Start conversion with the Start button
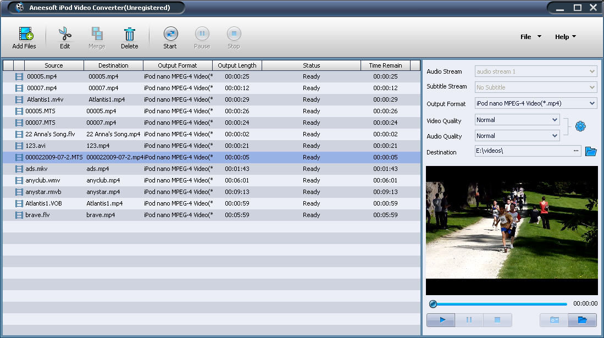This screenshot has width=604, height=338. 170,37
